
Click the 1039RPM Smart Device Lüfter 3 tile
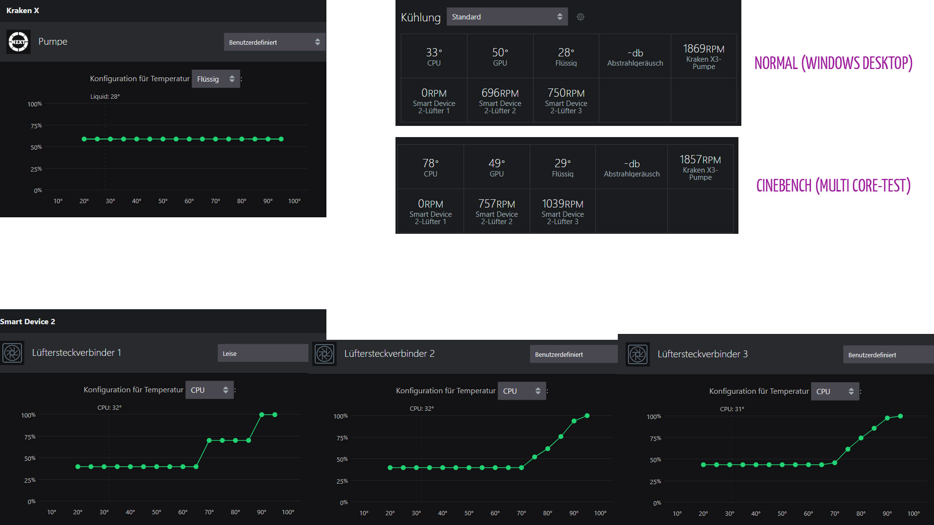(x=562, y=211)
